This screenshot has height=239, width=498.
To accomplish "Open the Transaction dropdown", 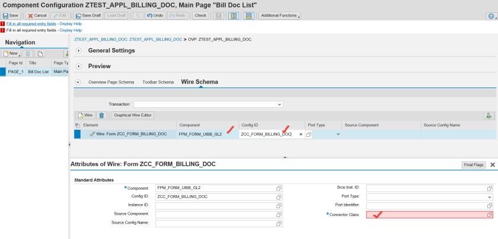I will [280, 104].
